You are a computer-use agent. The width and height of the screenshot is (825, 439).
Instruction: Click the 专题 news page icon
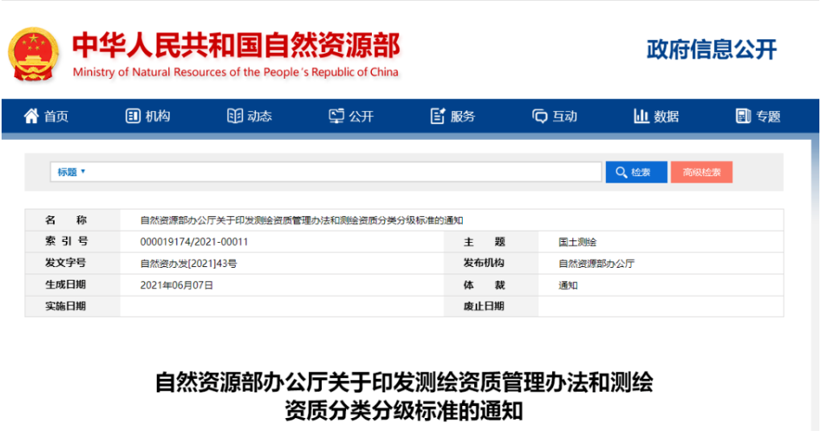pos(743,117)
